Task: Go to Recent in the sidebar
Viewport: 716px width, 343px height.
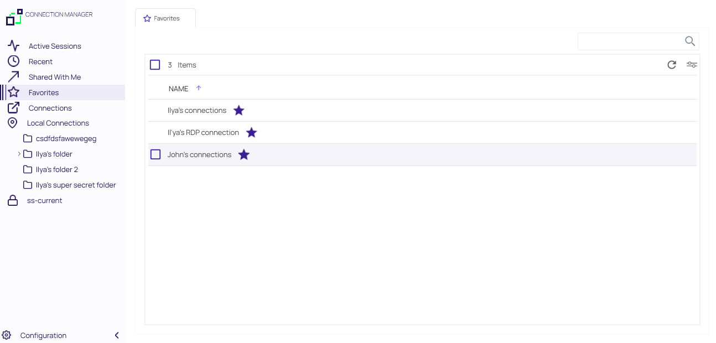Action: (x=40, y=62)
